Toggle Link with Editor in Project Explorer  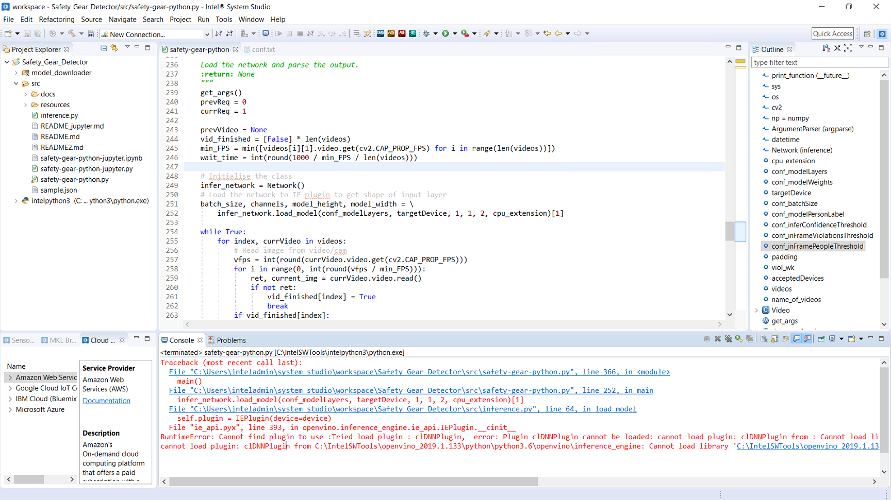coord(114,48)
